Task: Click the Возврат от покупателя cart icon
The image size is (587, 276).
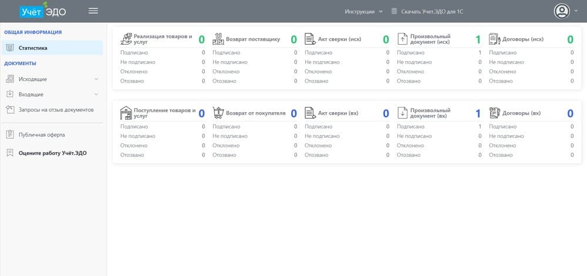Action: (x=218, y=113)
